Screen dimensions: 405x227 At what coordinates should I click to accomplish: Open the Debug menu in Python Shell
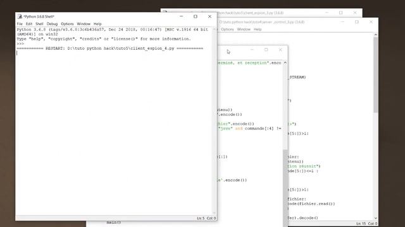52,24
